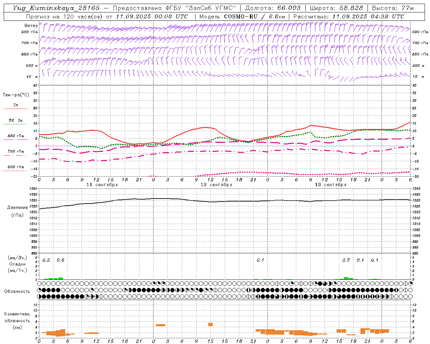Select the 0.7 precipitation amount value
Screen dimensions: 430x344
(346, 260)
